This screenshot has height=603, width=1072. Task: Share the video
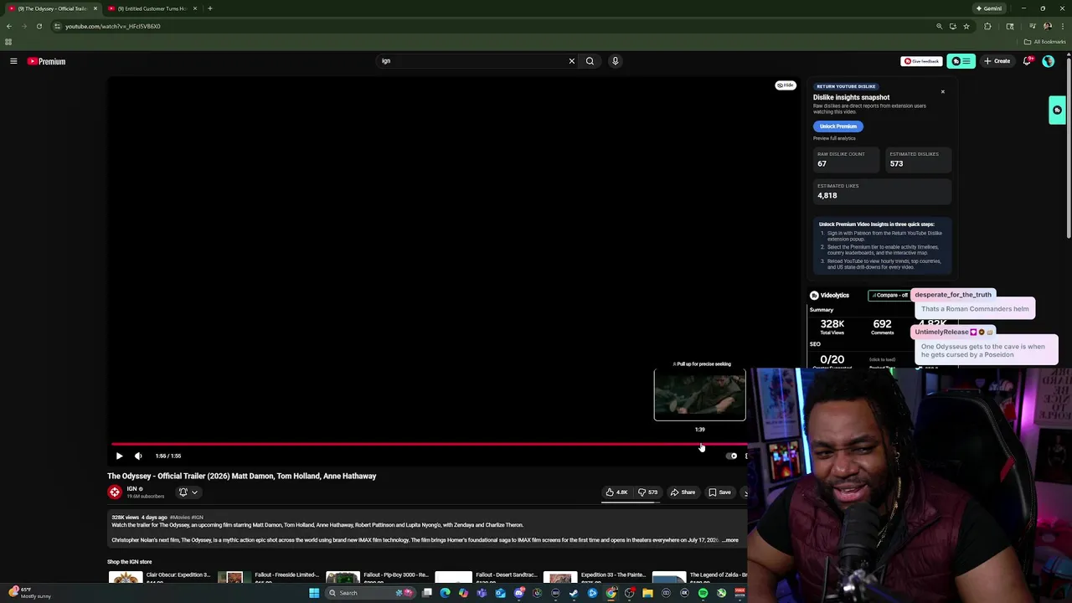(683, 492)
